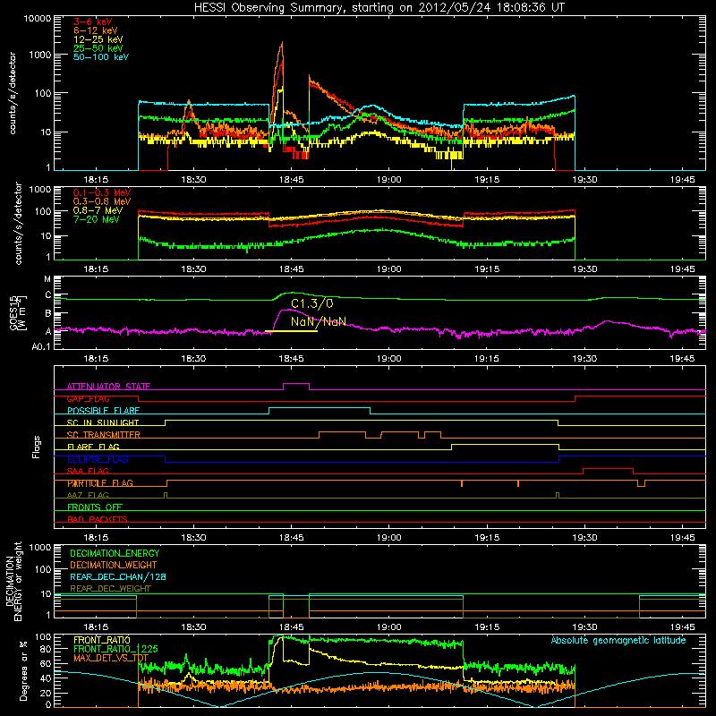Screen dimensions: 716x716
Task: Click the 0.3-0.8 MeV legend entry
Action: coord(102,201)
